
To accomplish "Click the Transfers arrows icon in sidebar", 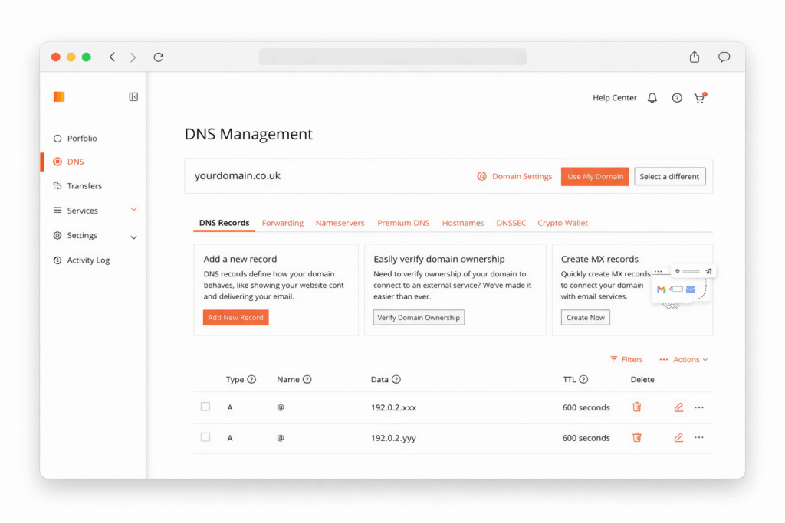I will click(x=56, y=185).
